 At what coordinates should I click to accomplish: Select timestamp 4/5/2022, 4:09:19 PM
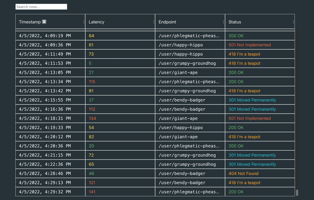click(45, 36)
